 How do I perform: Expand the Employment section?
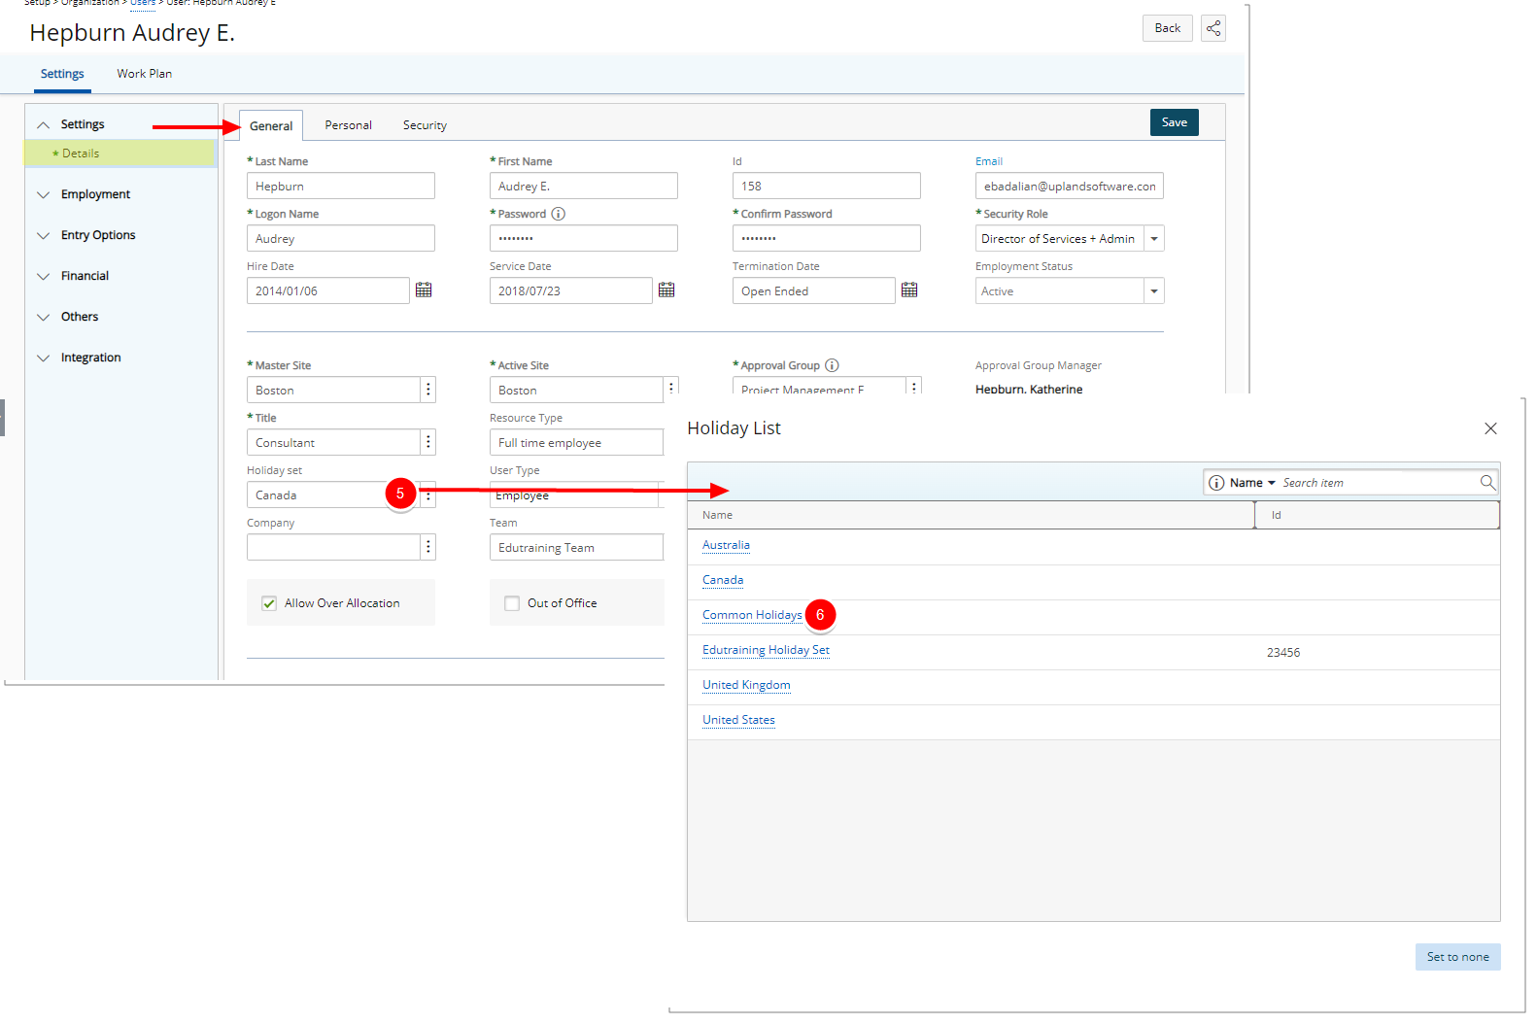[x=44, y=195]
